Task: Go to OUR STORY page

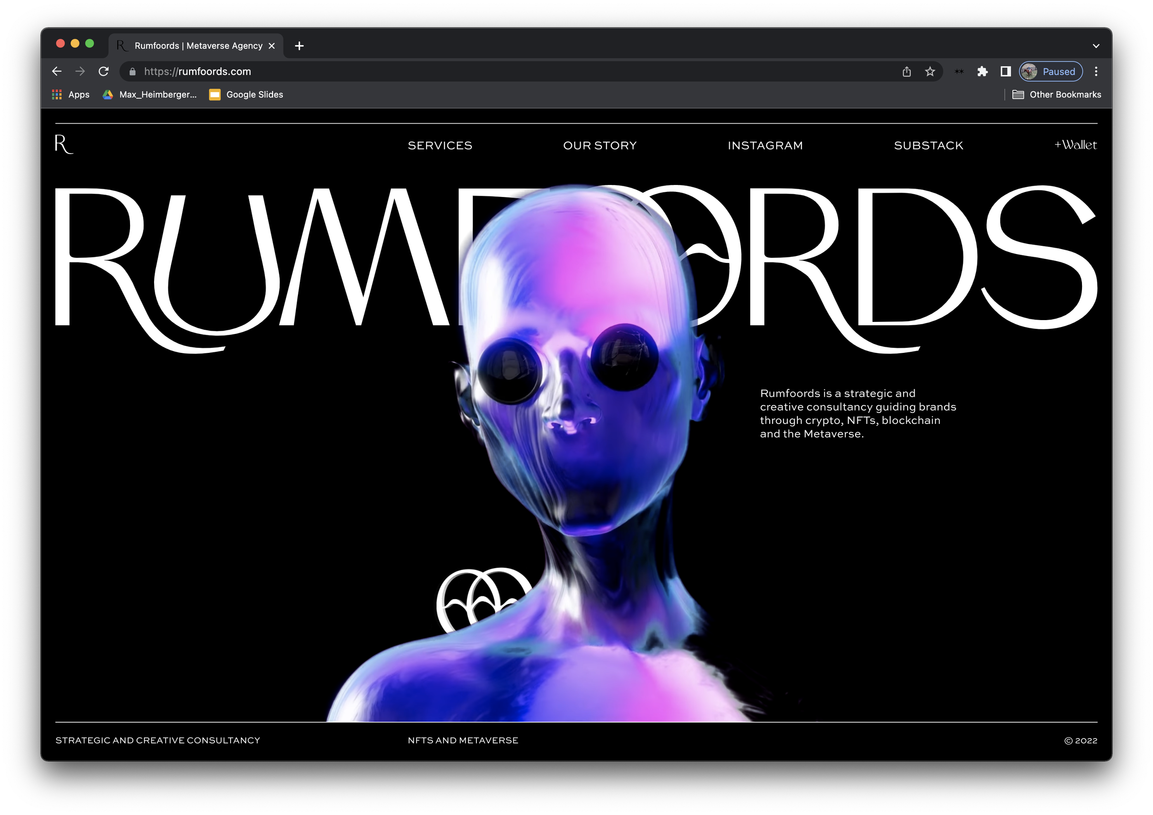Action: click(x=600, y=145)
